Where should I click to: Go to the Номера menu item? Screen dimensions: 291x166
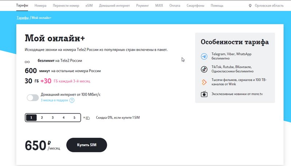[40, 5]
